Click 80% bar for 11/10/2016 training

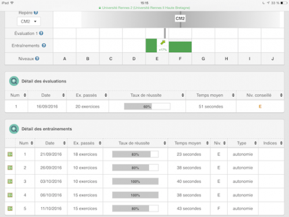[135, 209]
